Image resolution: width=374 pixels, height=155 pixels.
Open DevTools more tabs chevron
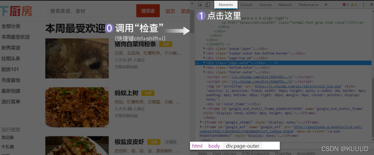[326, 5]
